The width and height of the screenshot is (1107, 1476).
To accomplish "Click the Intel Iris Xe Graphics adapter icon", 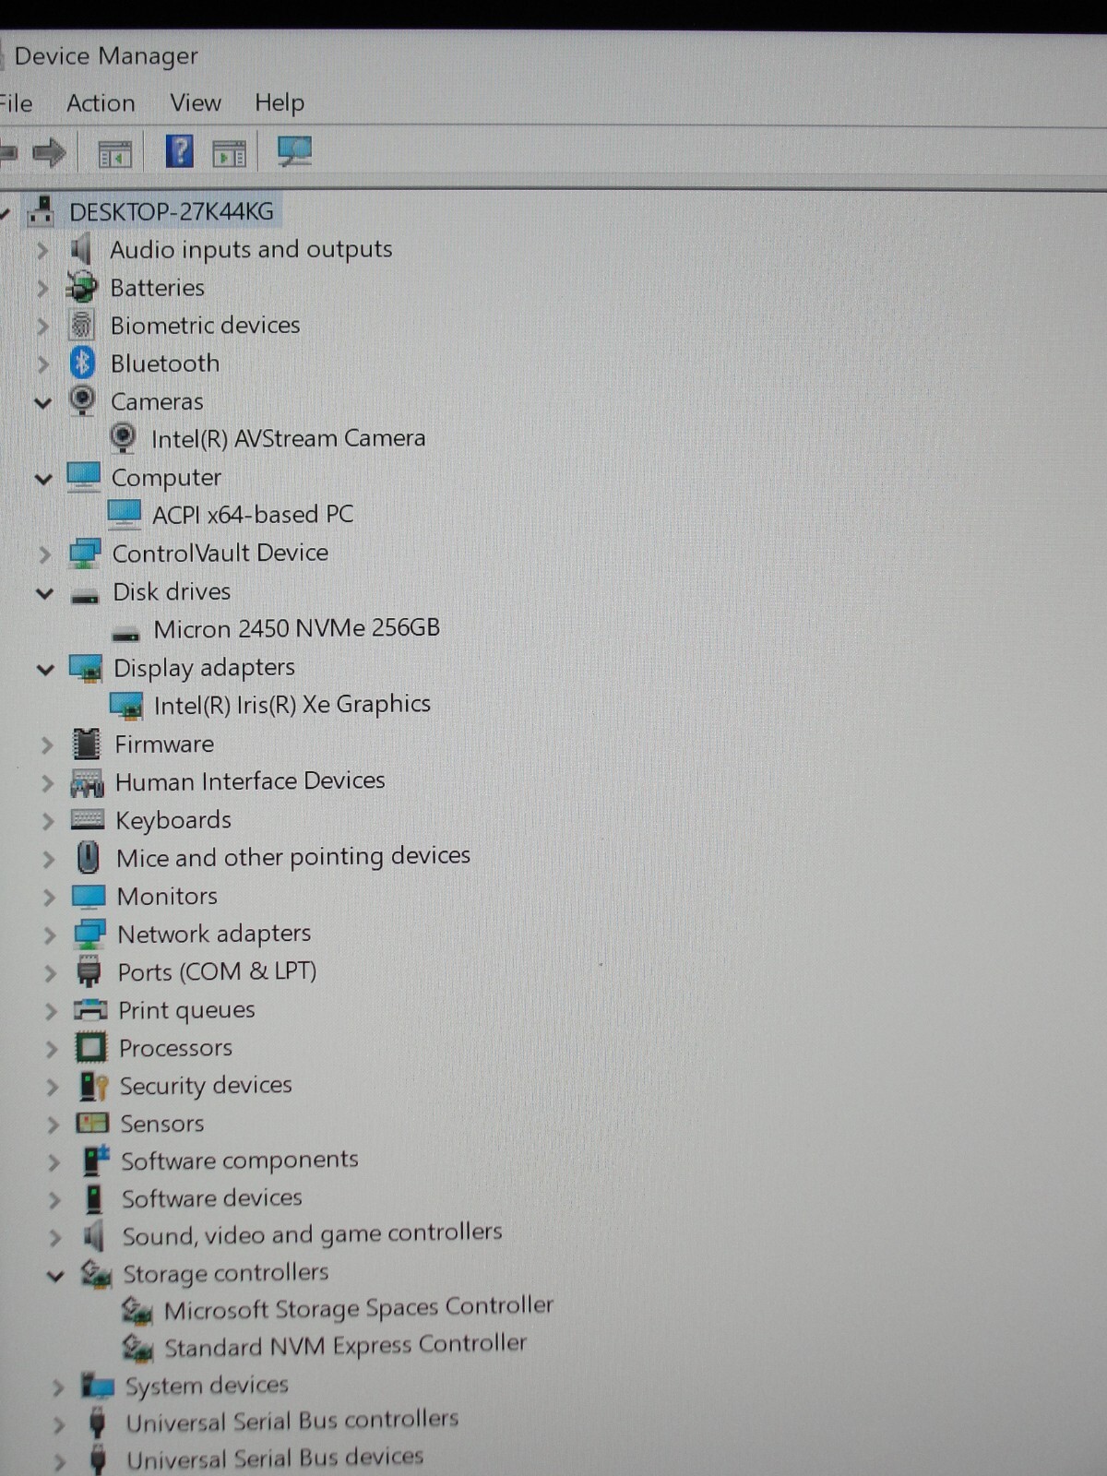I will click(126, 706).
